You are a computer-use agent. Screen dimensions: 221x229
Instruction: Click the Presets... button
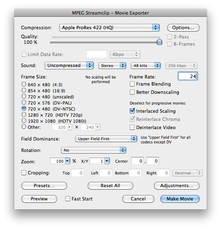(44, 185)
